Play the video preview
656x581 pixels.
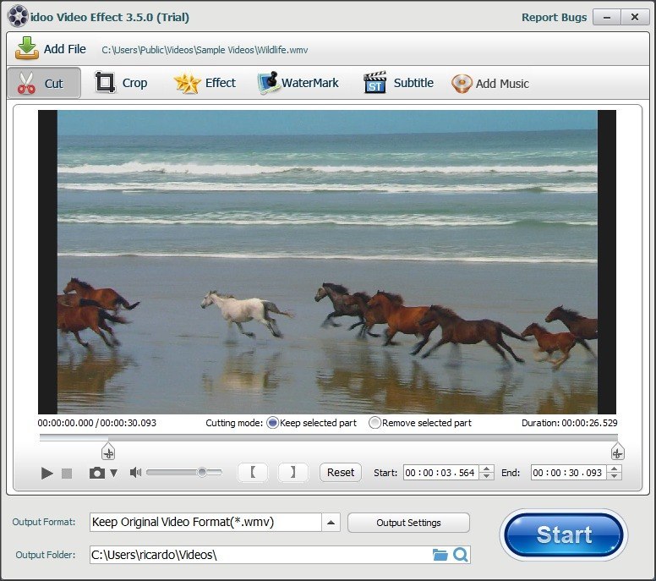(46, 474)
